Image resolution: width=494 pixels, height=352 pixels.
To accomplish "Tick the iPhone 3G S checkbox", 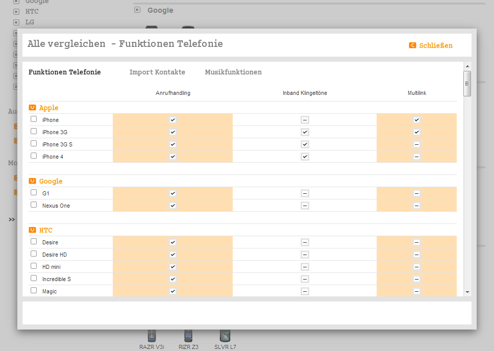I will pyautogui.click(x=34, y=144).
